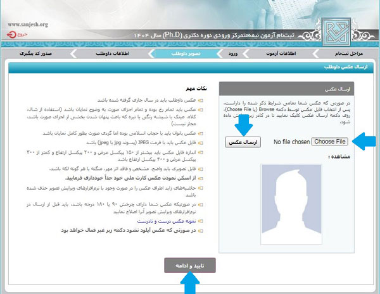The height and width of the screenshot is (294, 380).
Task: Open the مراحل ثبت‌نام step tab
Action: [353, 55]
